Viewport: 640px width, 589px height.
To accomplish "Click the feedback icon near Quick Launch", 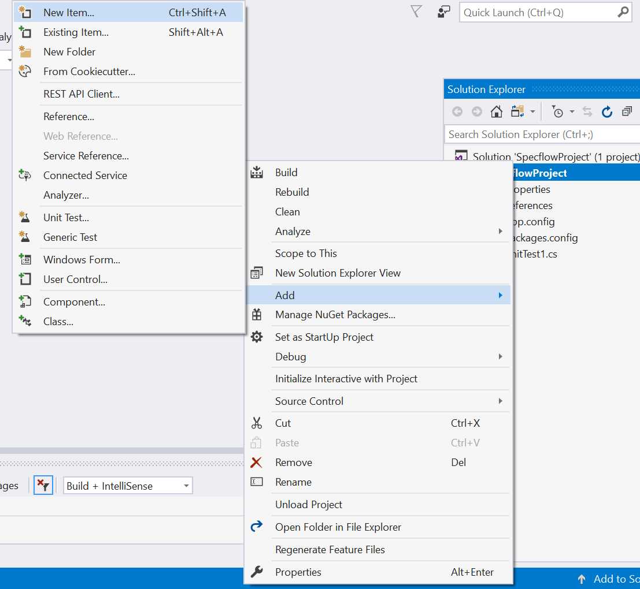I will click(x=443, y=12).
